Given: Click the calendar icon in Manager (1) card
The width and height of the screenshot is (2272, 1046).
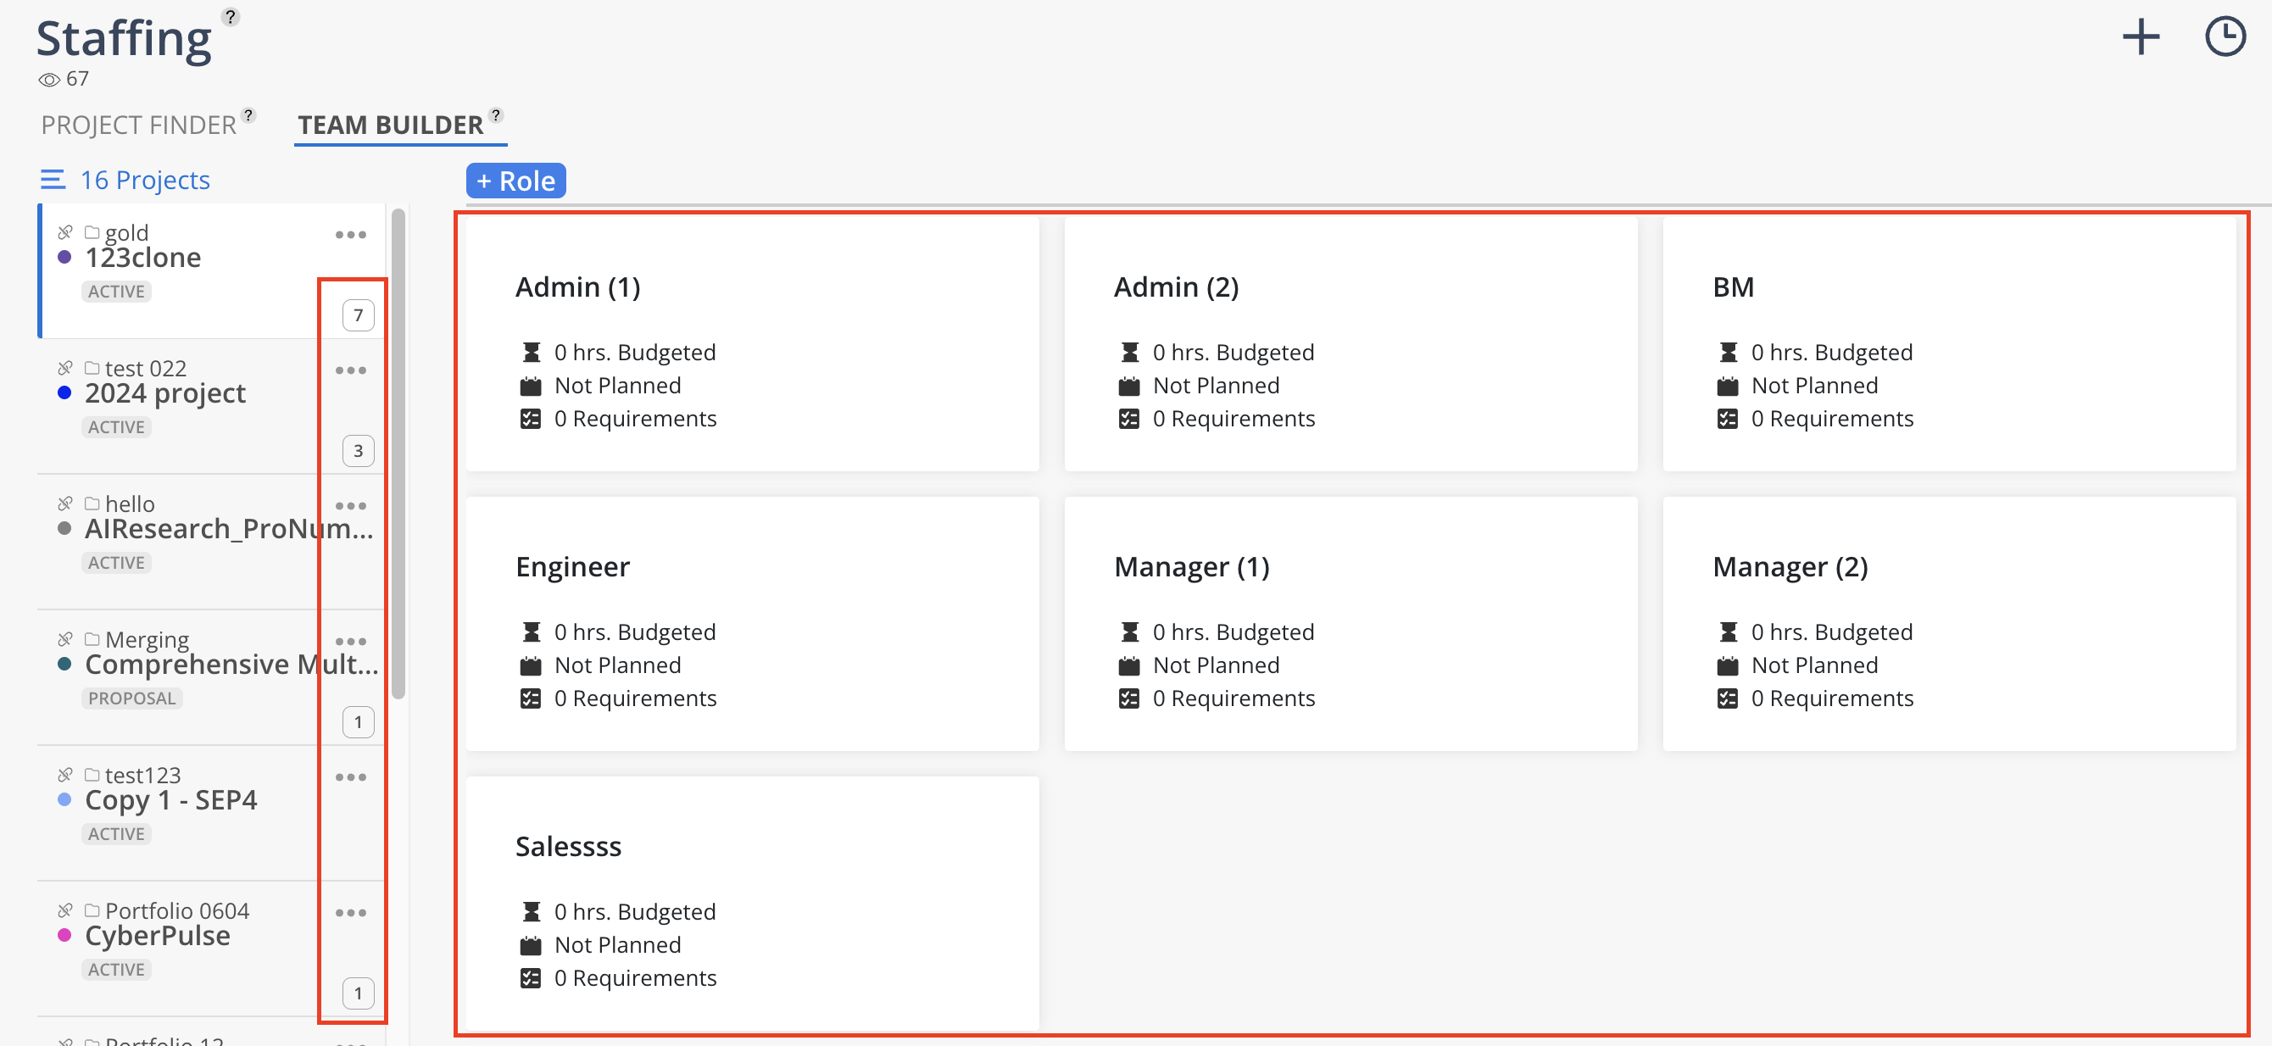Looking at the screenshot, I should click(1130, 666).
